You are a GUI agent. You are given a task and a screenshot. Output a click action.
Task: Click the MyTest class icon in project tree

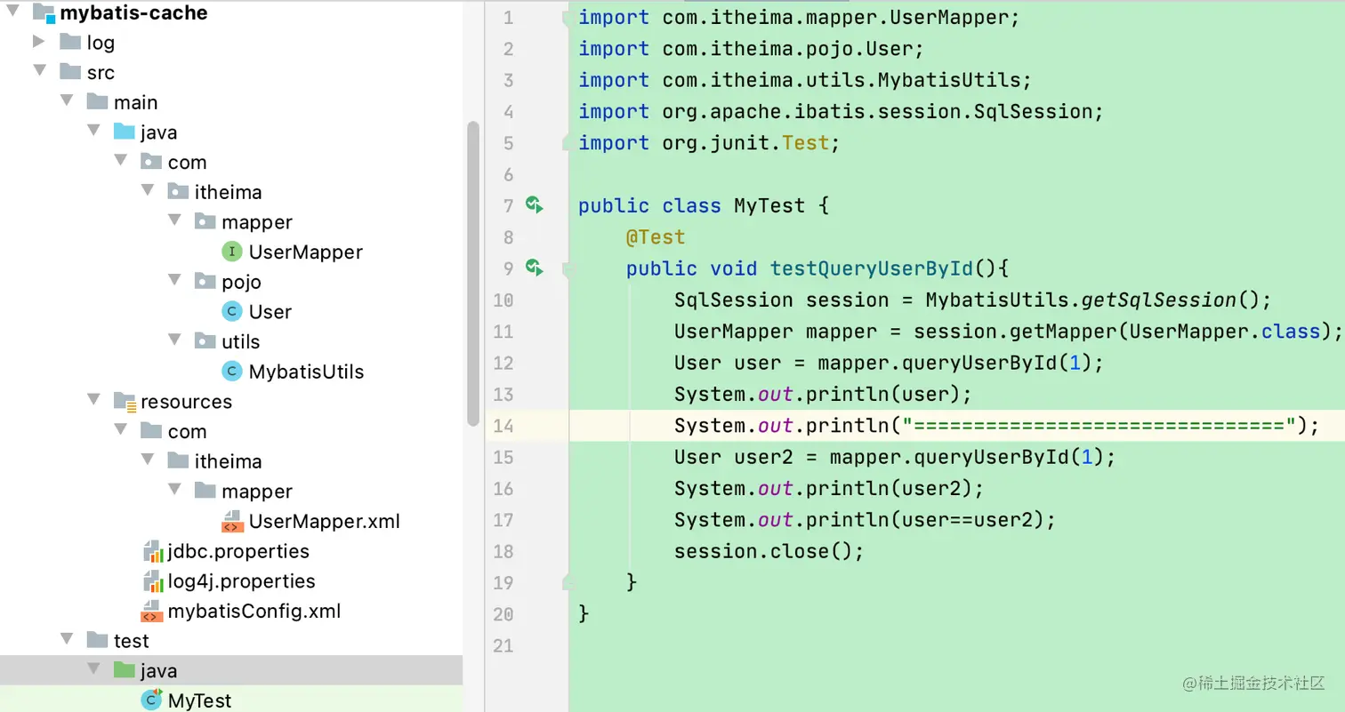pos(152,700)
